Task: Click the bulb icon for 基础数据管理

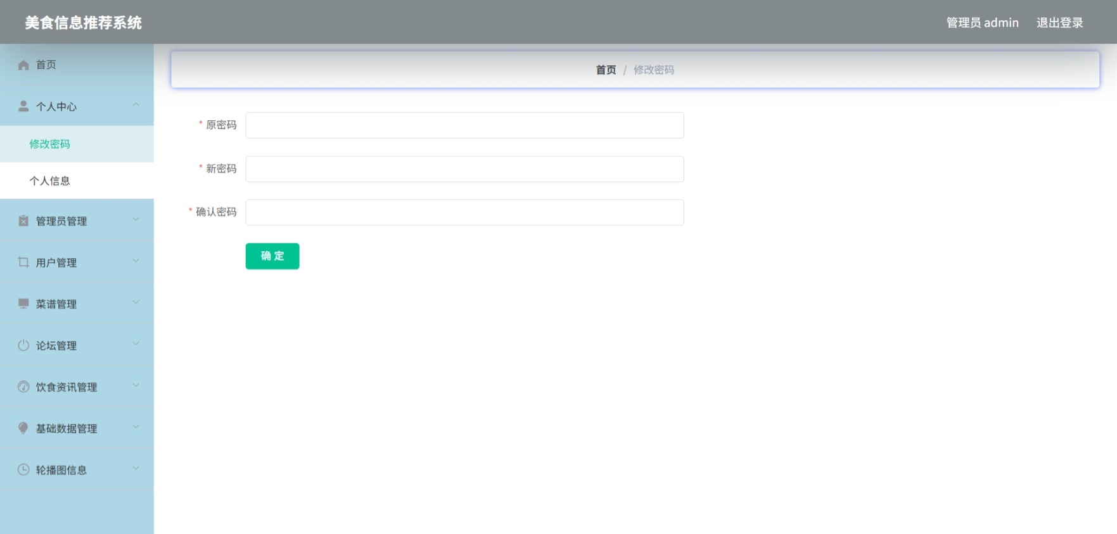Action: pyautogui.click(x=23, y=428)
